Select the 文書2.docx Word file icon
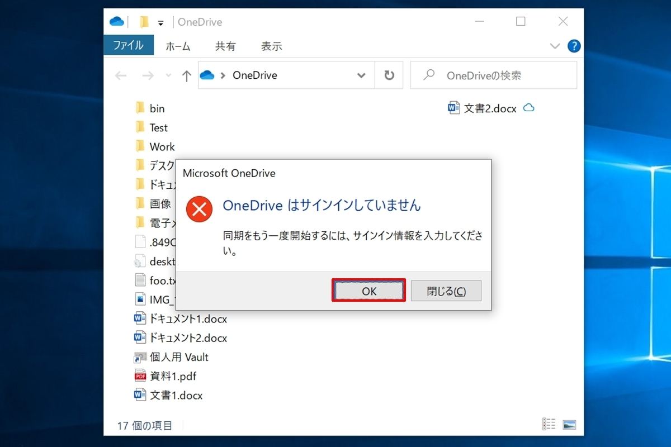The height and width of the screenshot is (447, 671). (x=454, y=108)
